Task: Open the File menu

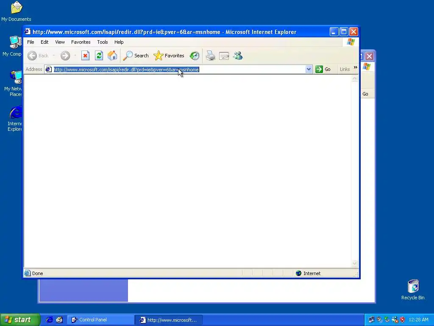Action: (31, 42)
